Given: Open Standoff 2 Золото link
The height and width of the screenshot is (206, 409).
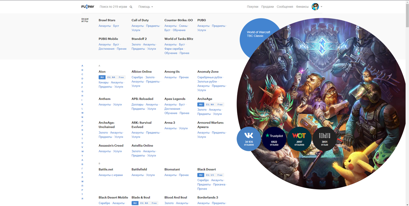Looking at the screenshot, I should coord(136,45).
